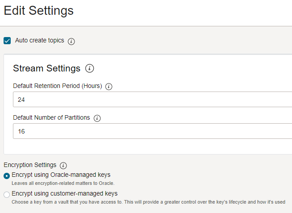
Task: Select the customer-managed keys radio button
Action: point(7,194)
